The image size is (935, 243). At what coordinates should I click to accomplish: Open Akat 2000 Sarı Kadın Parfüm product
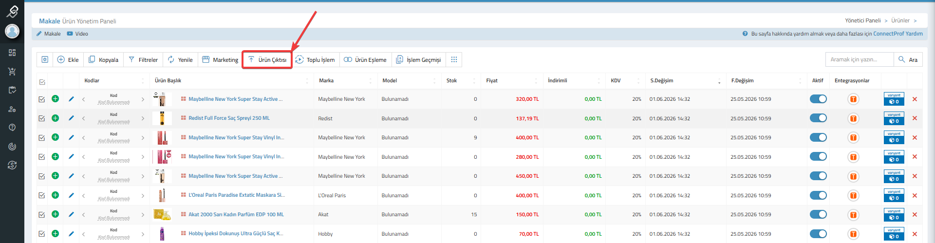click(x=236, y=215)
